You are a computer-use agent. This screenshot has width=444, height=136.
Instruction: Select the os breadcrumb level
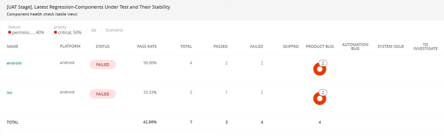pyautogui.click(x=94, y=30)
